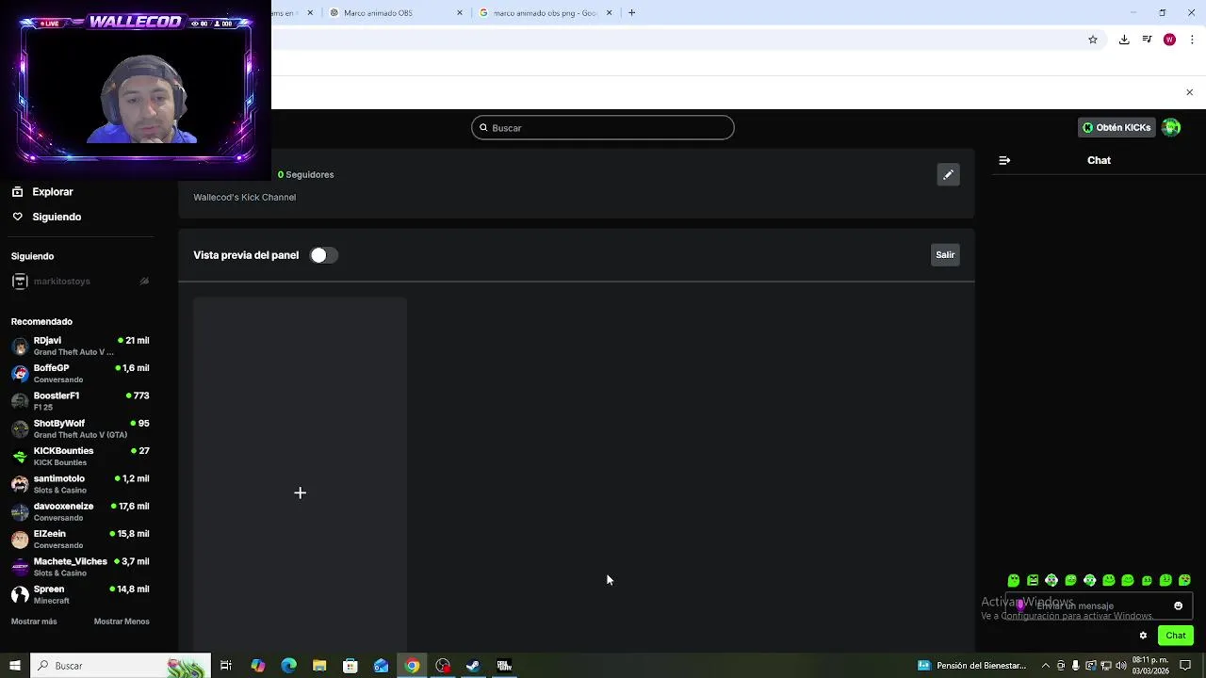Screen dimensions: 1206x678
Task: Open the chat settings gear
Action: click(x=1143, y=636)
